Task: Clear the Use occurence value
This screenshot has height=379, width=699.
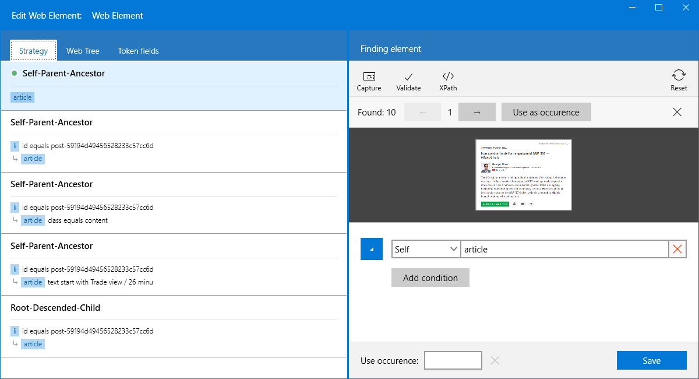Action: (x=495, y=361)
